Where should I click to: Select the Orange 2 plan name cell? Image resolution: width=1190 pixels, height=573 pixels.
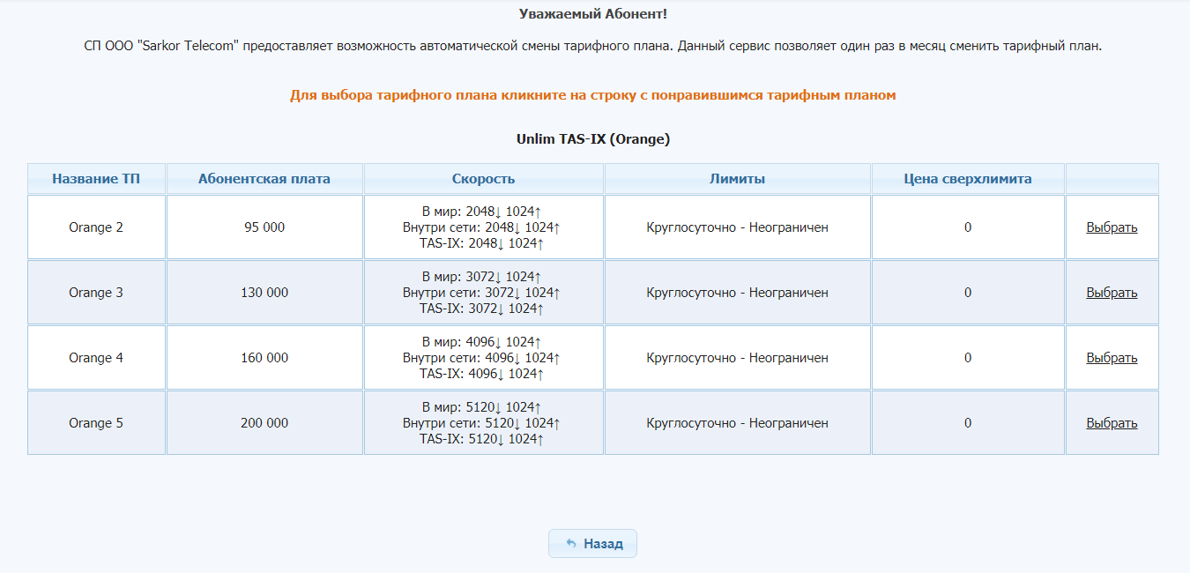(96, 227)
